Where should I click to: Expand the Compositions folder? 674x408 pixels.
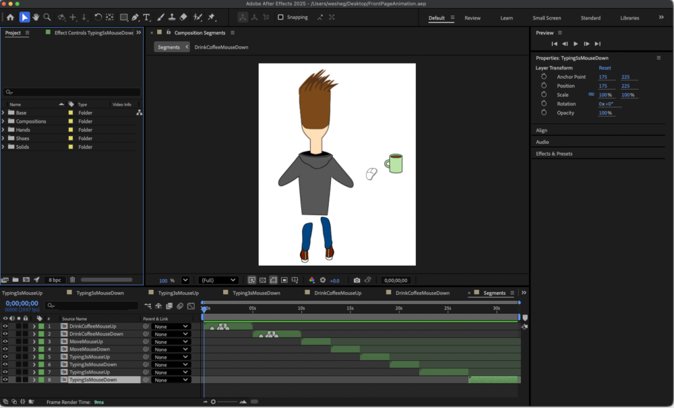(3, 121)
